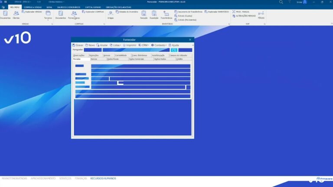
Task: Open the Bancos tab in Fornecedor dialog
Action: coord(94,59)
